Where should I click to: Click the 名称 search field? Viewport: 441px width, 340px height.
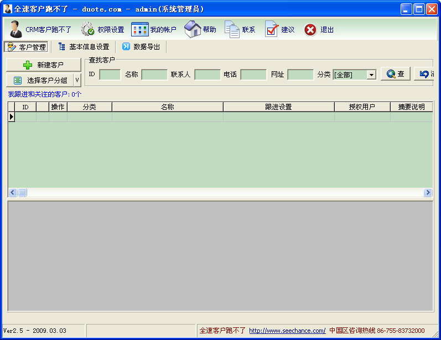(154, 75)
